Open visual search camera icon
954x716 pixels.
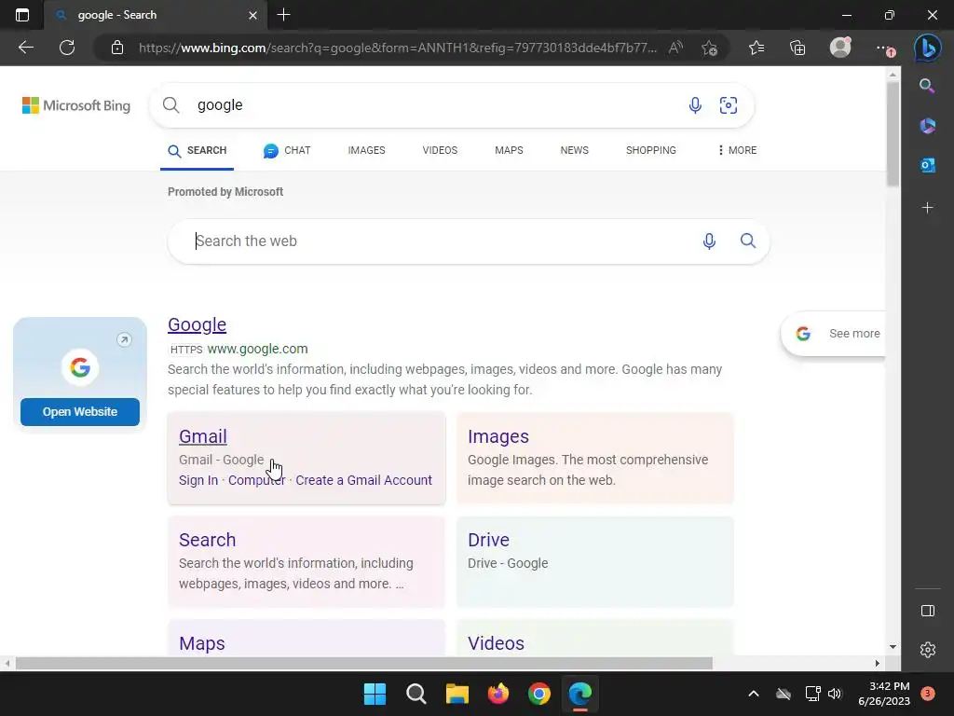pos(729,105)
